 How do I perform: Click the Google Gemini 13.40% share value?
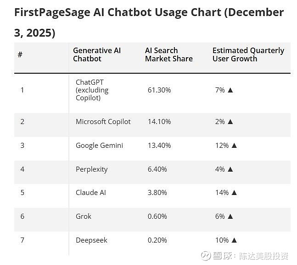tap(159, 146)
